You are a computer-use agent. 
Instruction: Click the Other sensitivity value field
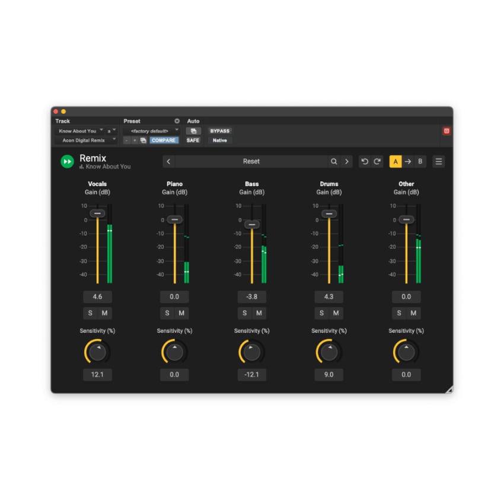[x=406, y=375]
